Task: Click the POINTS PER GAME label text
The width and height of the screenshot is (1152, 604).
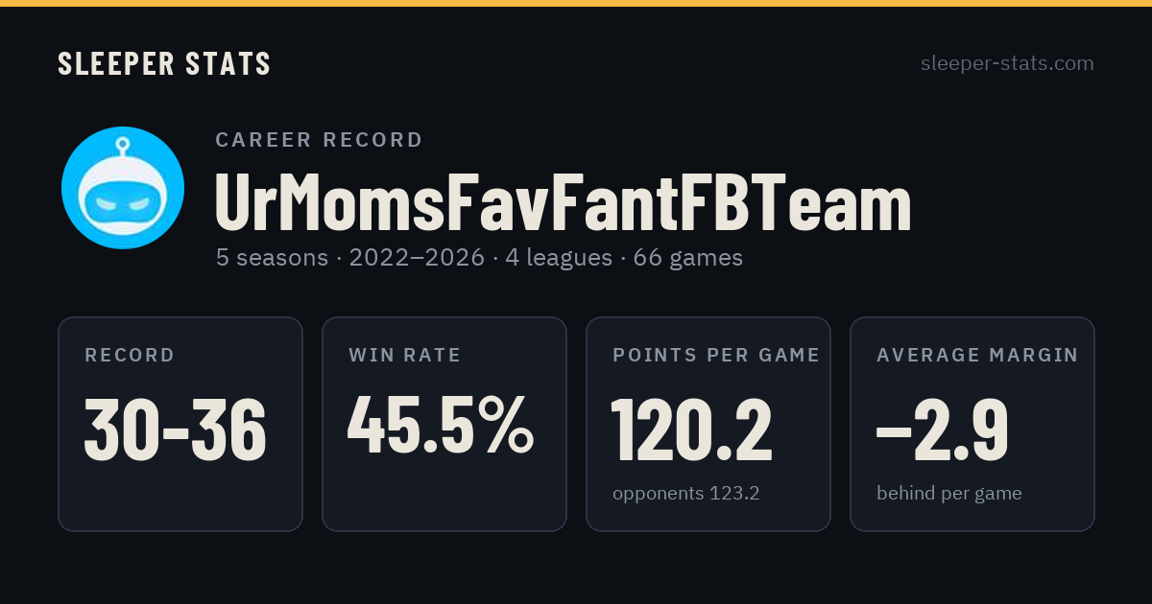Action: (x=716, y=356)
